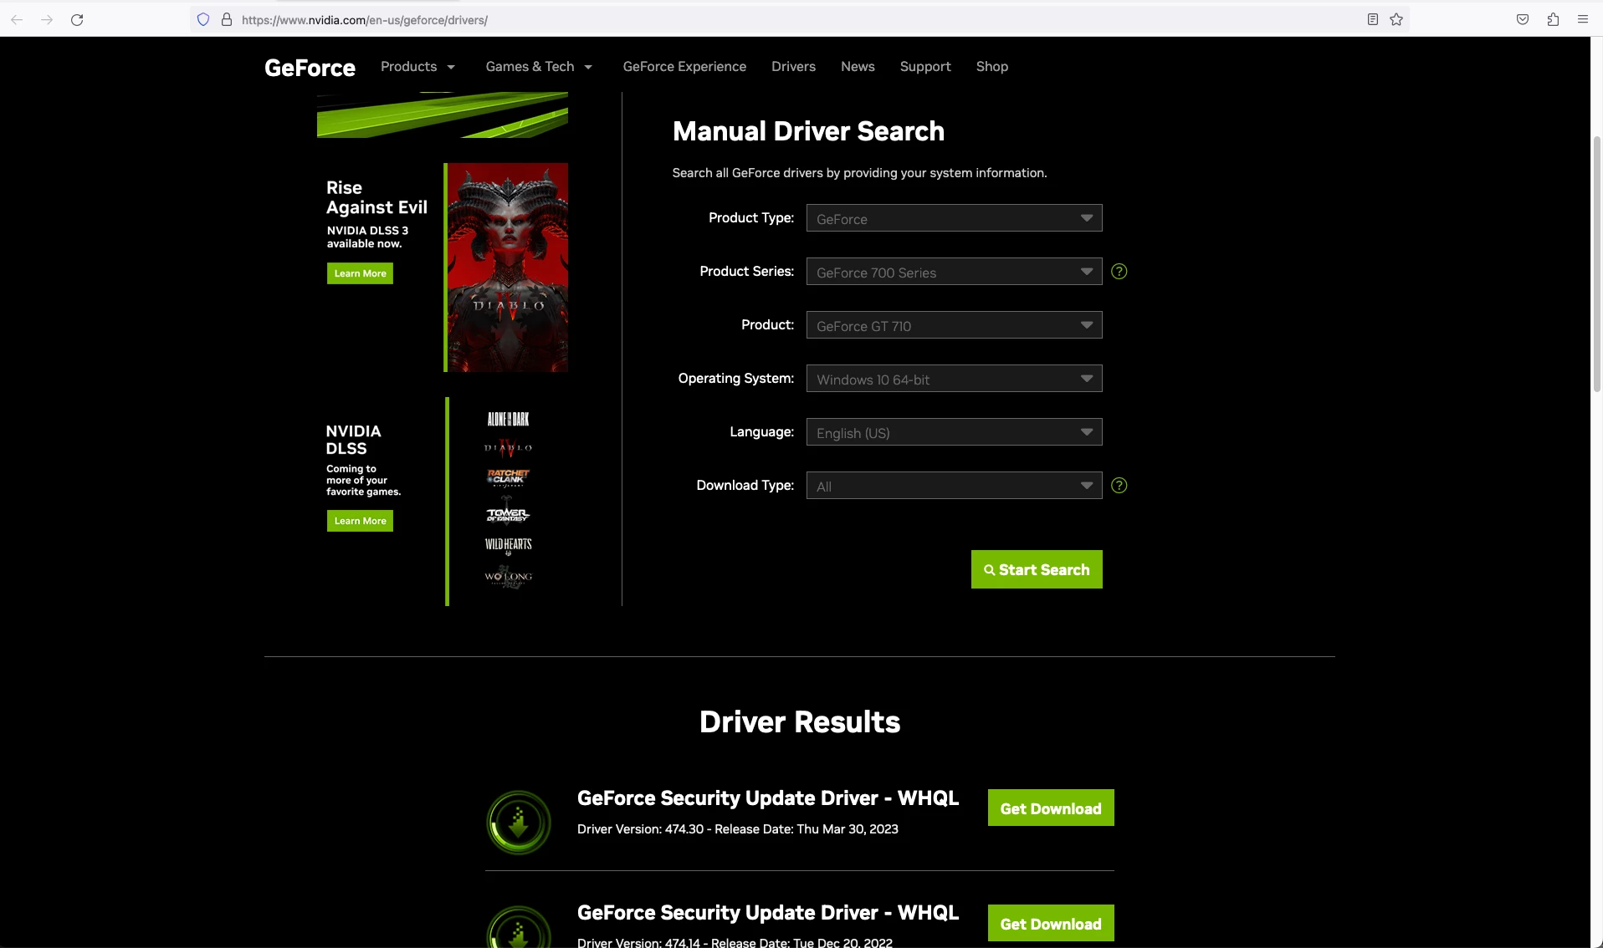Click the green banner at top of sidebar
The height and width of the screenshot is (948, 1603).
[443, 115]
